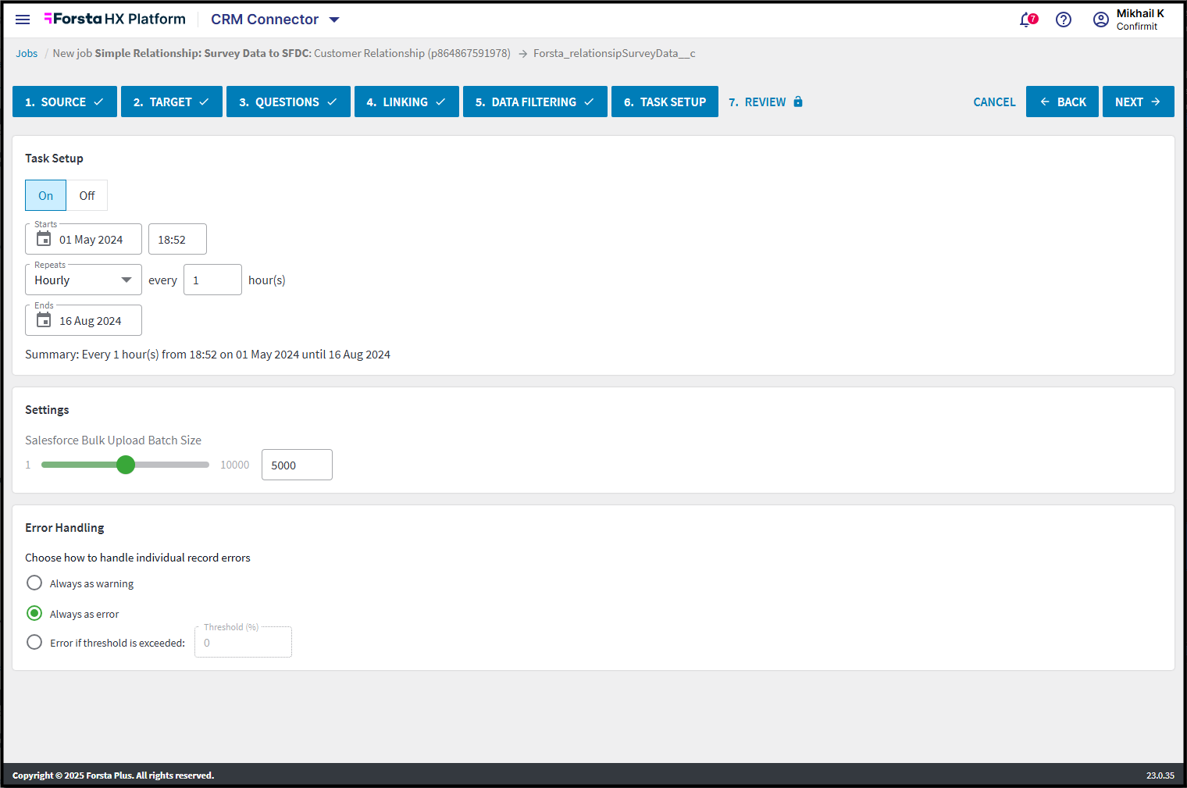Image resolution: width=1187 pixels, height=788 pixels.
Task: Click the Forsta HX Platform logo
Action: pyautogui.click(x=115, y=19)
